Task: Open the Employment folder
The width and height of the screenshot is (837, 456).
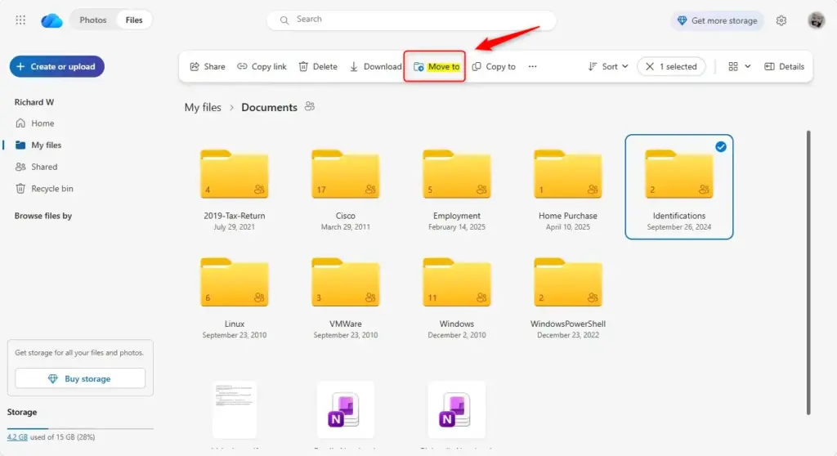Action: [456, 174]
